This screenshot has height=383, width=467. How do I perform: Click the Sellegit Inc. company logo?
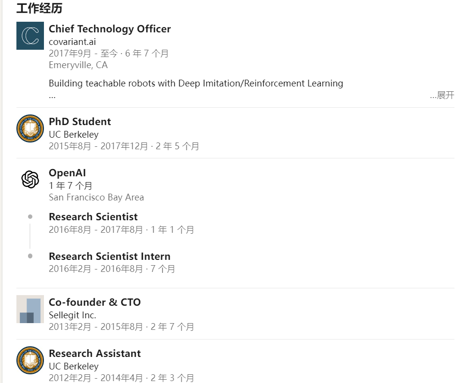coord(30,309)
